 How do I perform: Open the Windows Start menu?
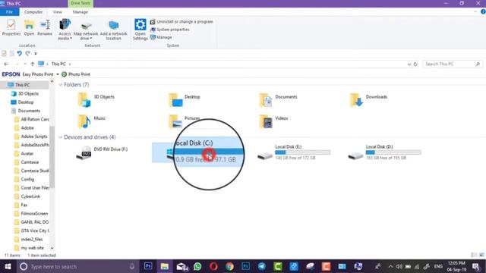[8, 266]
